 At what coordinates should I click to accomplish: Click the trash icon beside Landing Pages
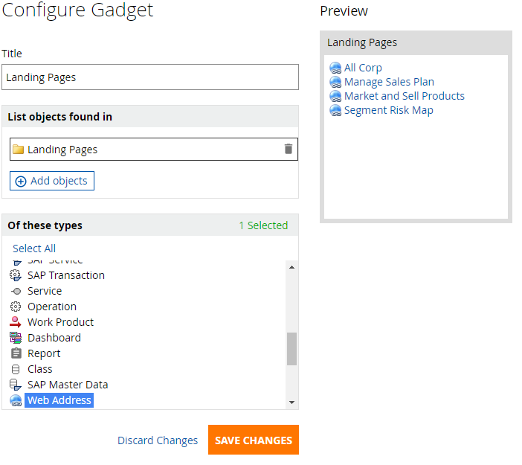point(289,149)
